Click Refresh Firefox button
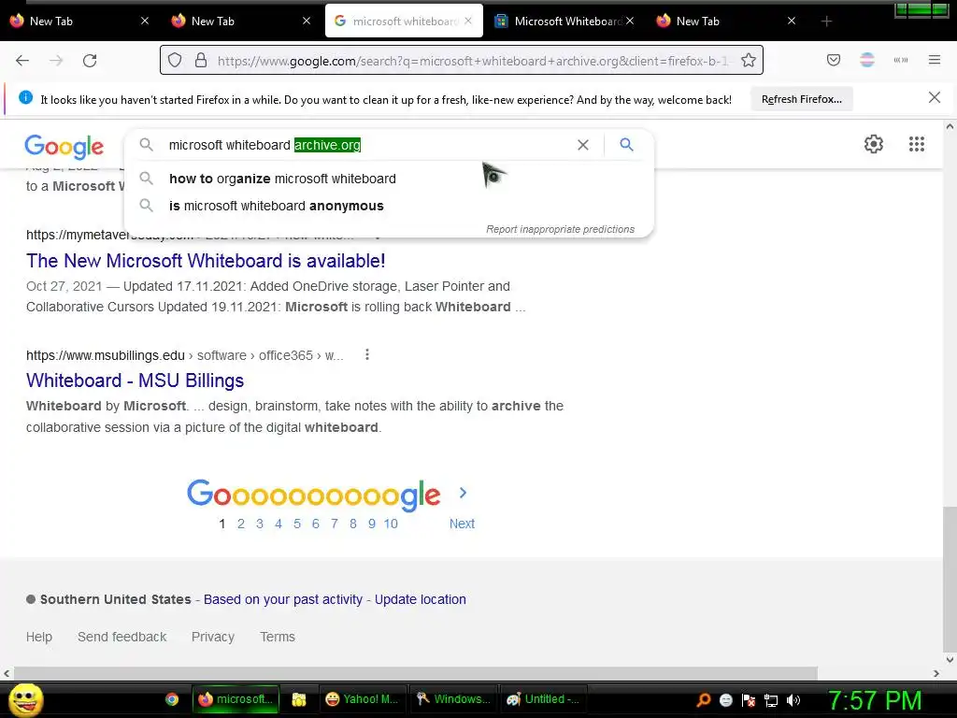Screen dimensions: 957x718 click(801, 99)
